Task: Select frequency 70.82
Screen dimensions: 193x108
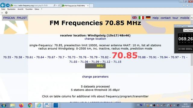Action: click(105, 57)
